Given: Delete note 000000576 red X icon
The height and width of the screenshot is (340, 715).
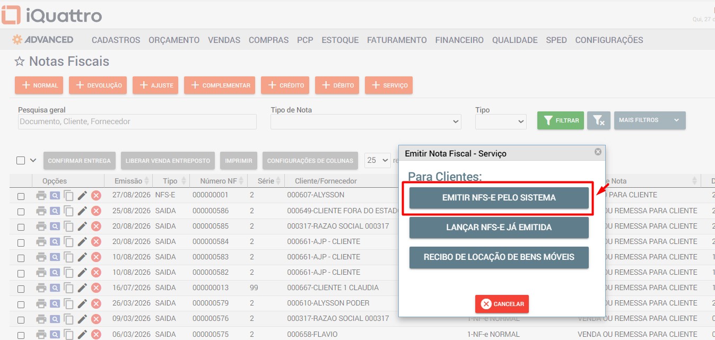Looking at the screenshot, I should tap(96, 318).
